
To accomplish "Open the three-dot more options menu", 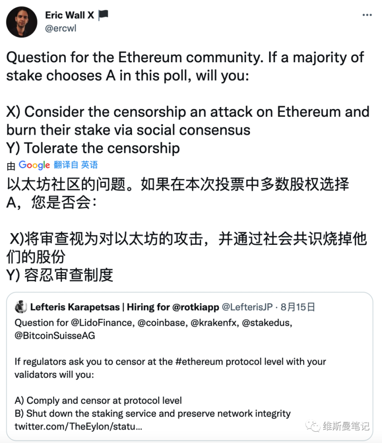I will 367,15.
